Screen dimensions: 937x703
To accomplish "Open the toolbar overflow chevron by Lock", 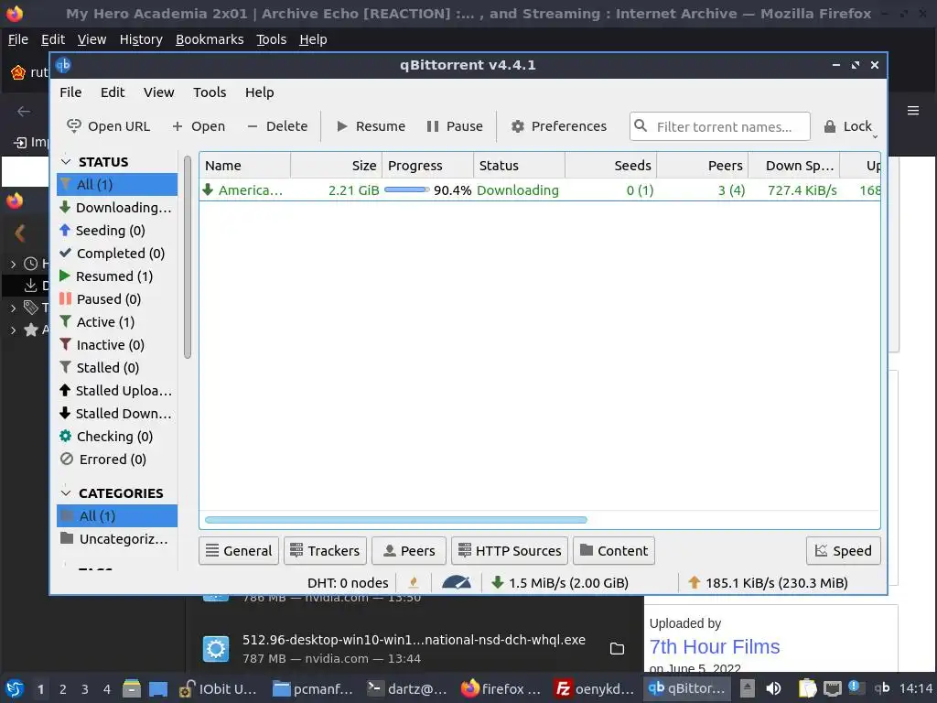I will pos(875,137).
